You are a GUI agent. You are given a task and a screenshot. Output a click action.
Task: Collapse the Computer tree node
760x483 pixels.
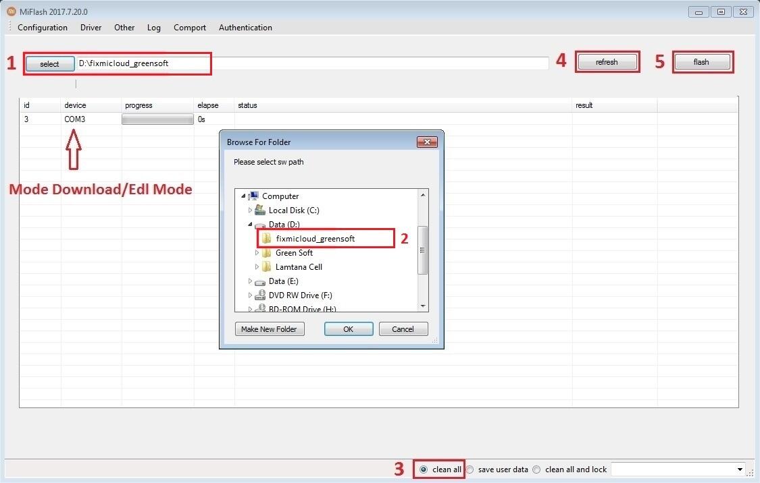[x=243, y=196]
